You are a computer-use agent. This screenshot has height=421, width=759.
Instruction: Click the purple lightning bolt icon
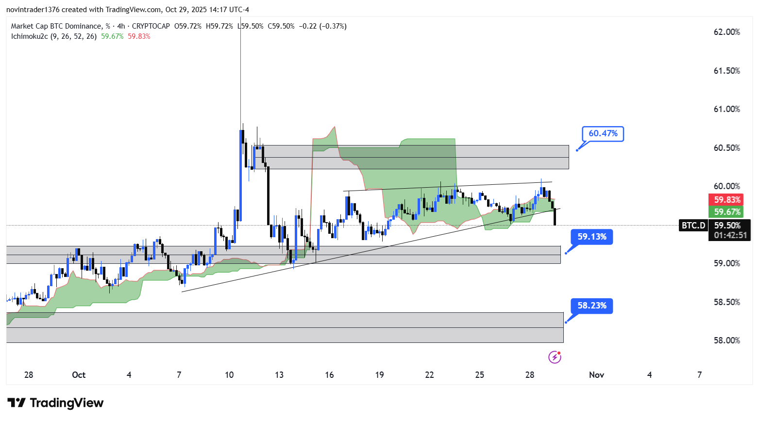coord(555,357)
